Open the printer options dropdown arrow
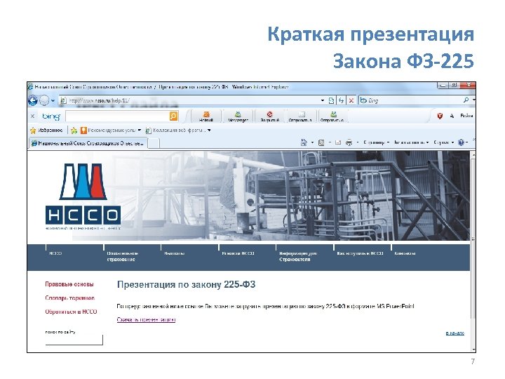 (357, 142)
